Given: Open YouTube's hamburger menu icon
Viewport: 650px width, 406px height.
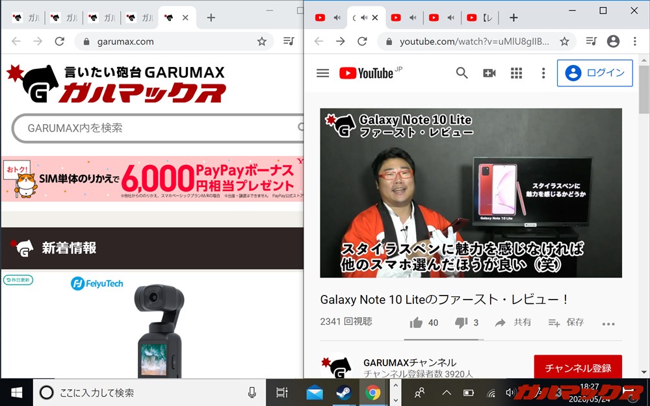Looking at the screenshot, I should pos(322,73).
